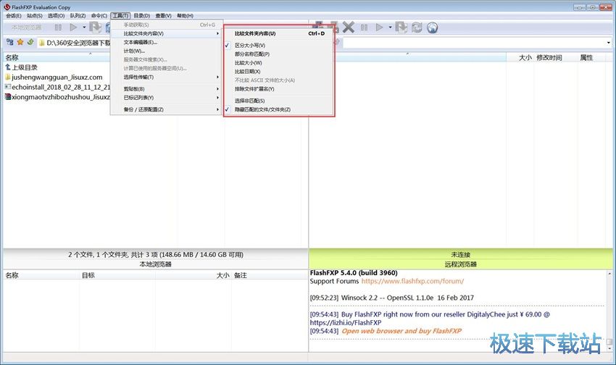Click the remote pane pause icon
The width and height of the screenshot is (616, 365).
[x=365, y=27]
